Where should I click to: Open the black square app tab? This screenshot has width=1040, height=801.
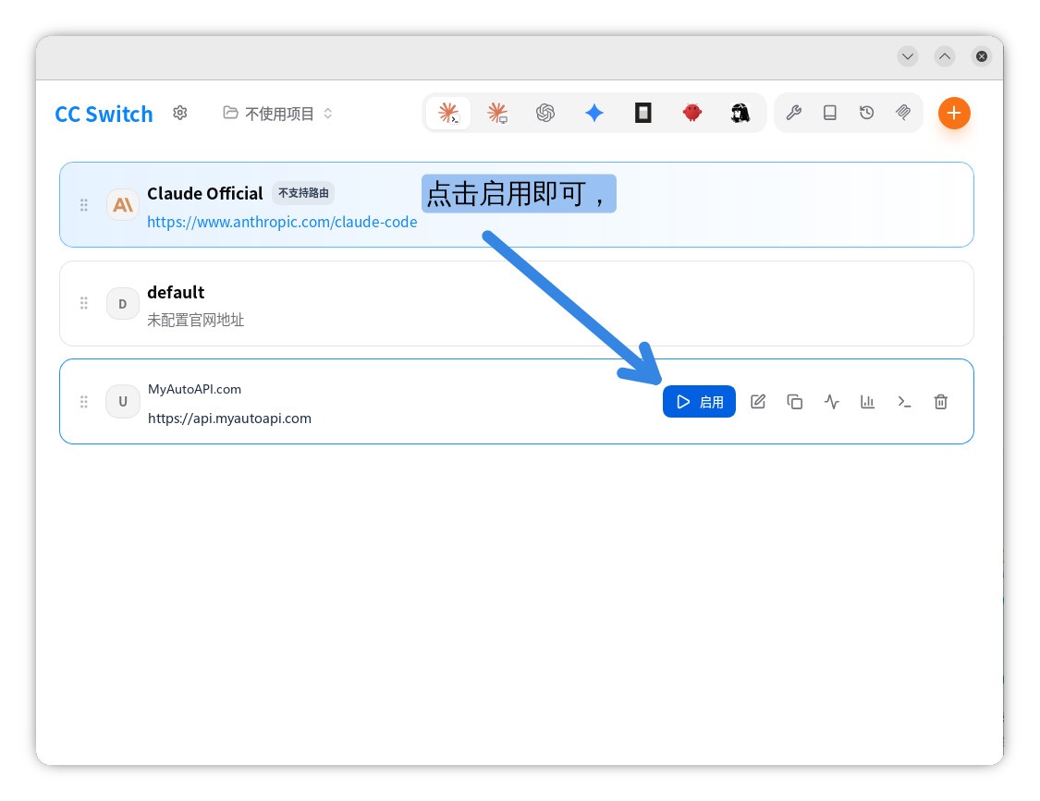(x=642, y=113)
